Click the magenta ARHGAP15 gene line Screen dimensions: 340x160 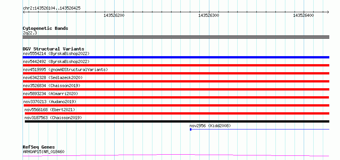pyautogui.click(x=176, y=155)
